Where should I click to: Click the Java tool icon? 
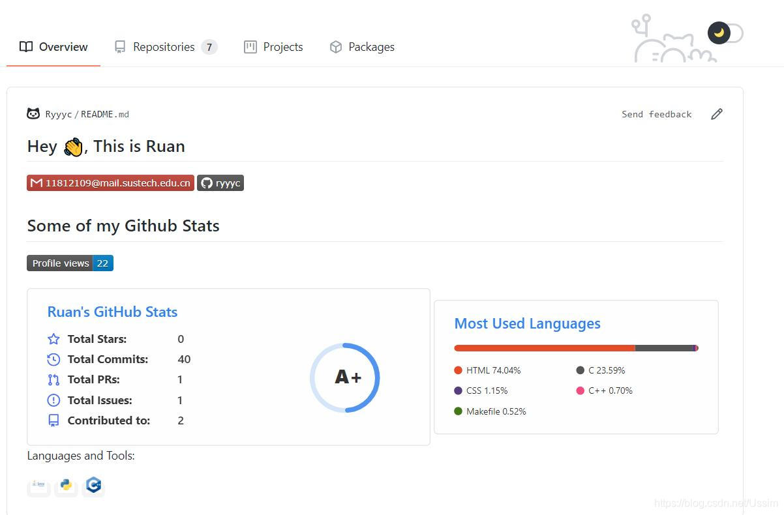coord(38,486)
